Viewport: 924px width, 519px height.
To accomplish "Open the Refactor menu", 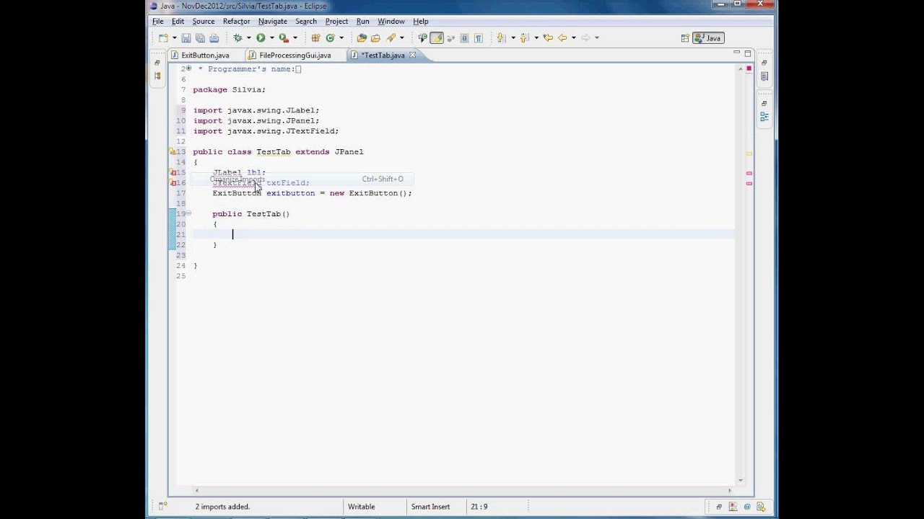I will (236, 22).
